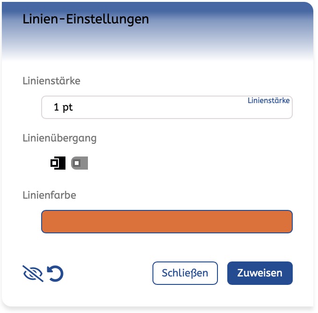
Task: Click the small blue Linienstärke field hint
Action: coord(268,100)
